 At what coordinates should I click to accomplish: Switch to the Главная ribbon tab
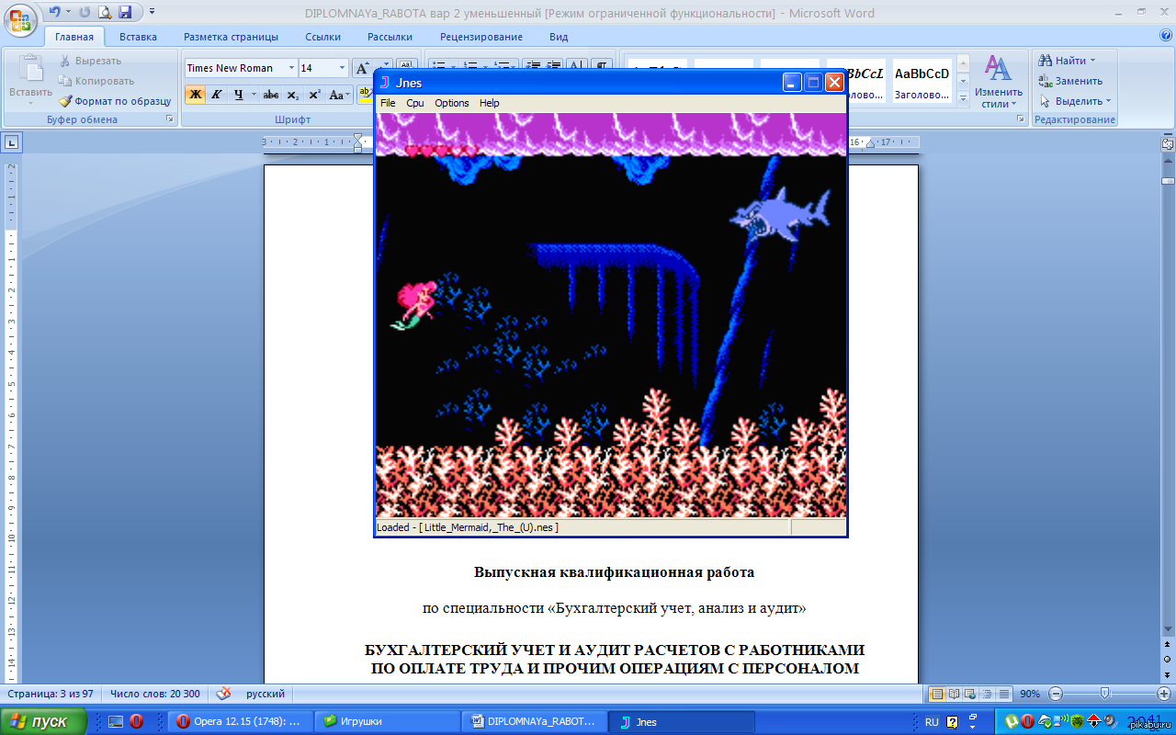coord(74,37)
